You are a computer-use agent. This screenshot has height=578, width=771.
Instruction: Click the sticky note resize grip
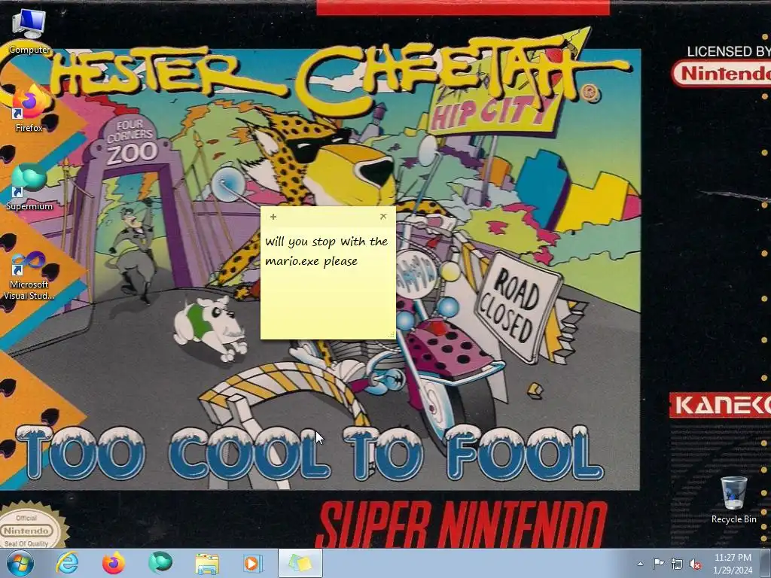[x=392, y=335]
